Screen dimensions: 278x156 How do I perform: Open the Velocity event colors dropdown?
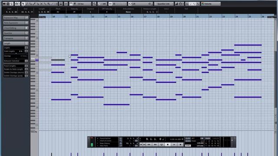211,4
